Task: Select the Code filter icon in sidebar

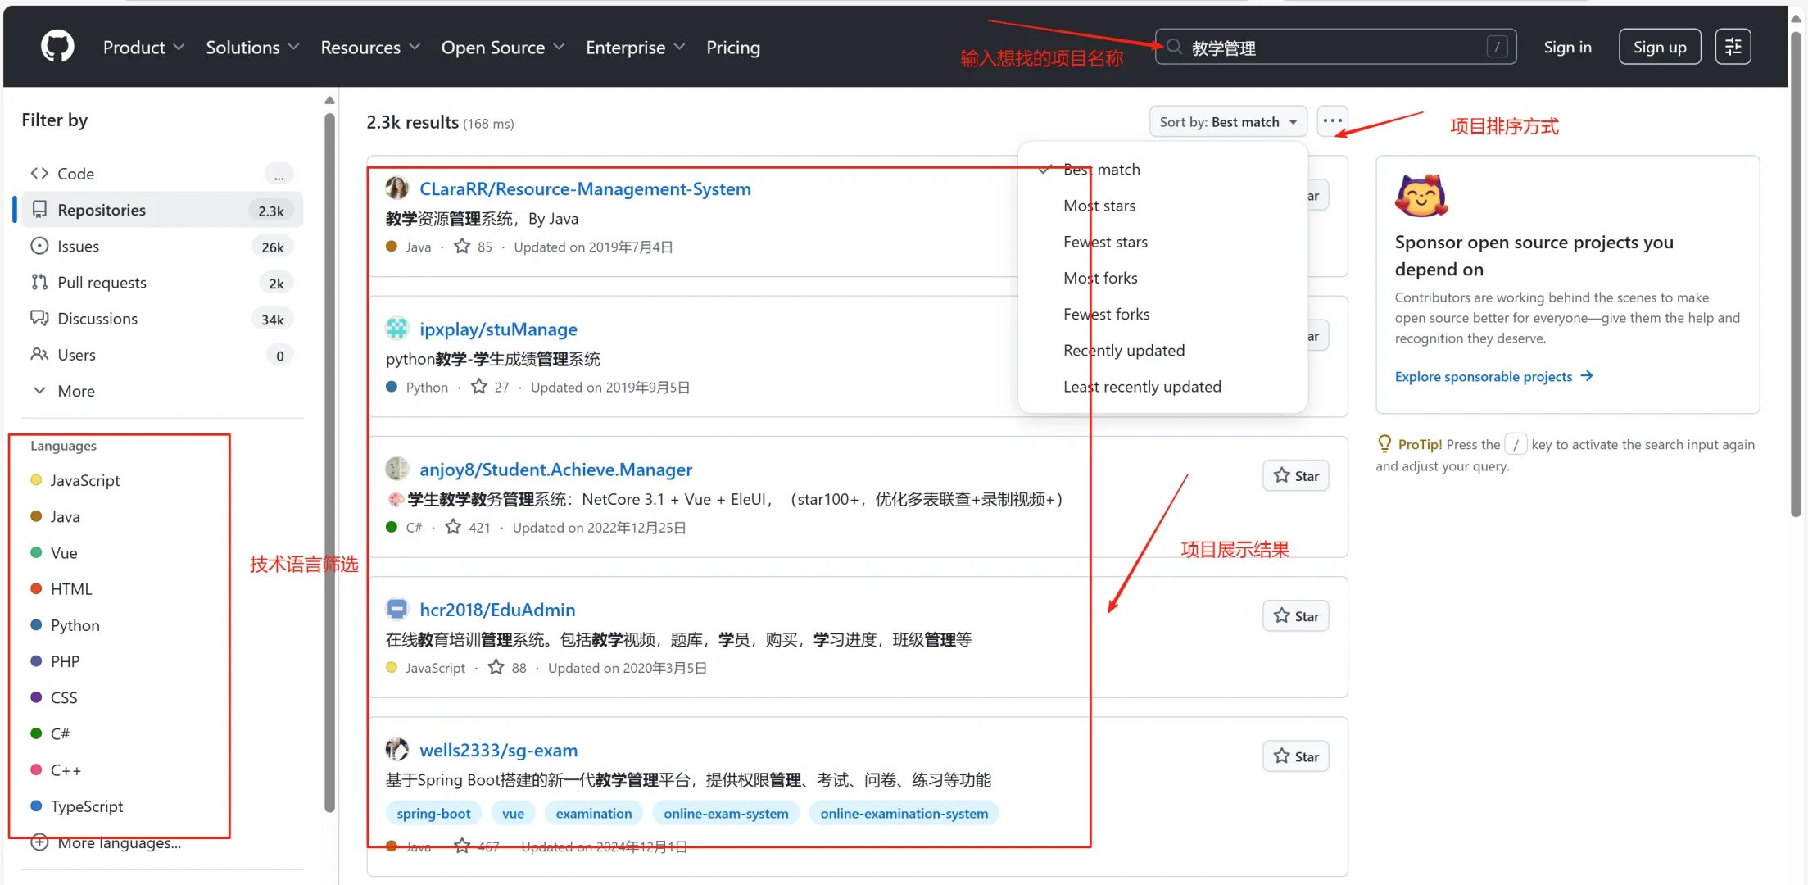Action: [39, 173]
